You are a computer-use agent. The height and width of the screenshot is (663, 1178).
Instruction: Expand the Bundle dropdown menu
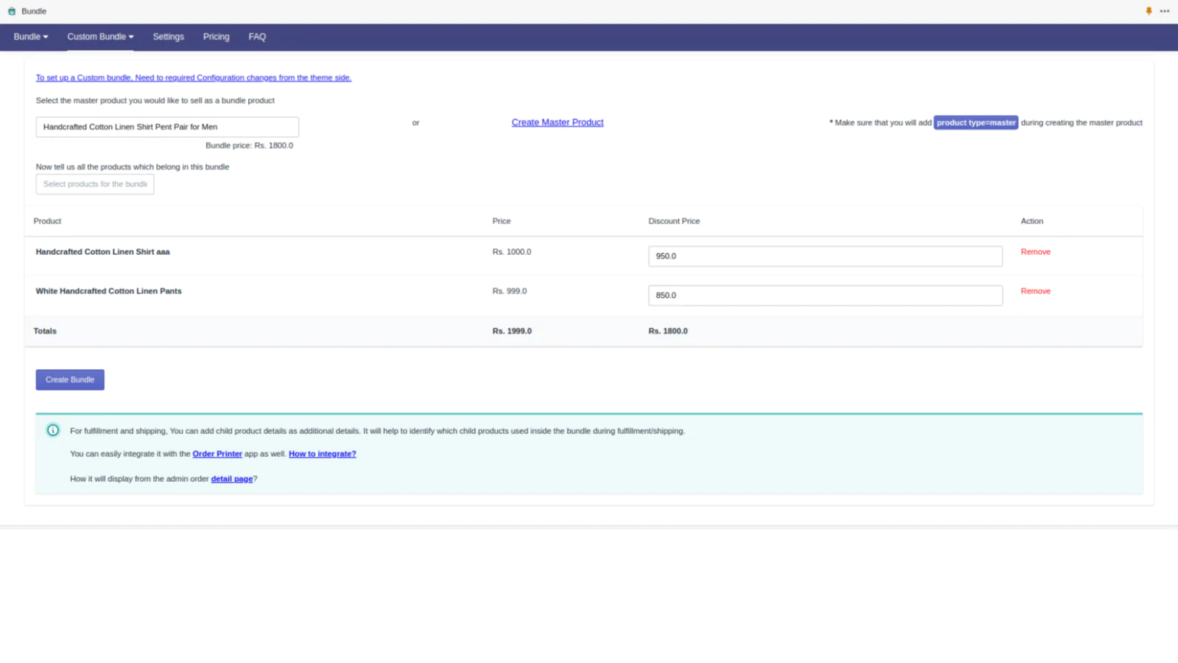[x=31, y=37]
